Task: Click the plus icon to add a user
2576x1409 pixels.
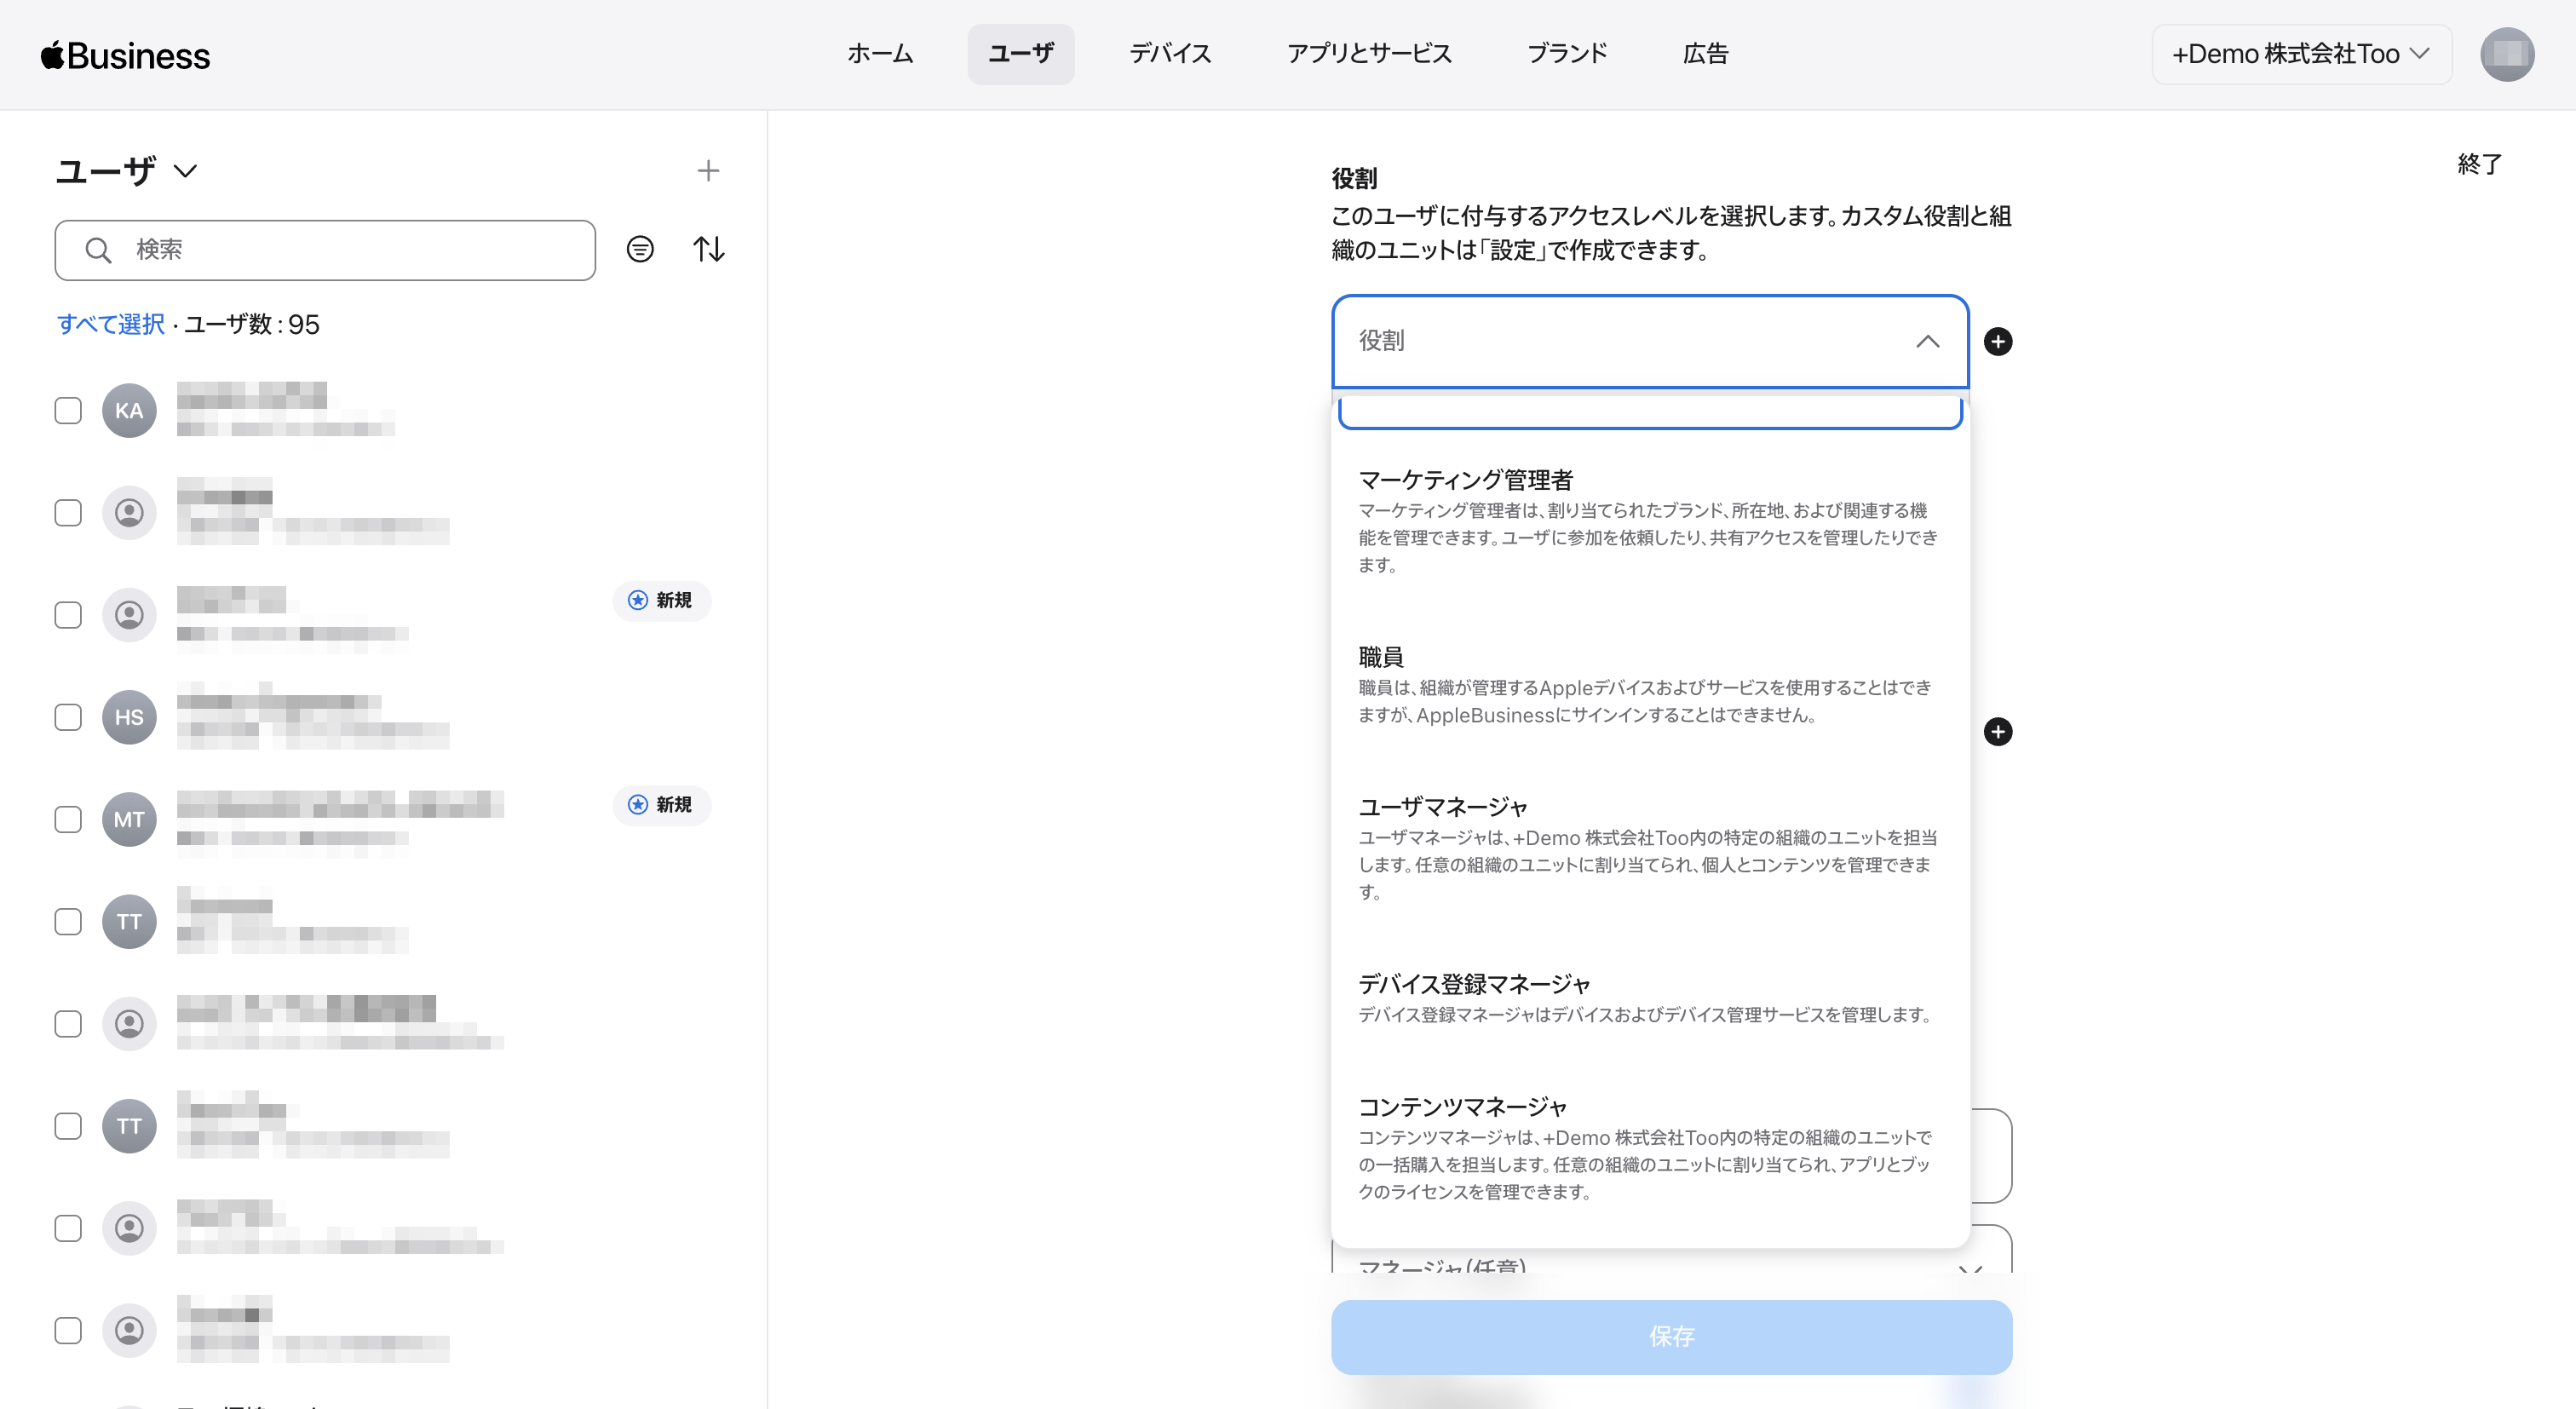Action: pyautogui.click(x=708, y=171)
